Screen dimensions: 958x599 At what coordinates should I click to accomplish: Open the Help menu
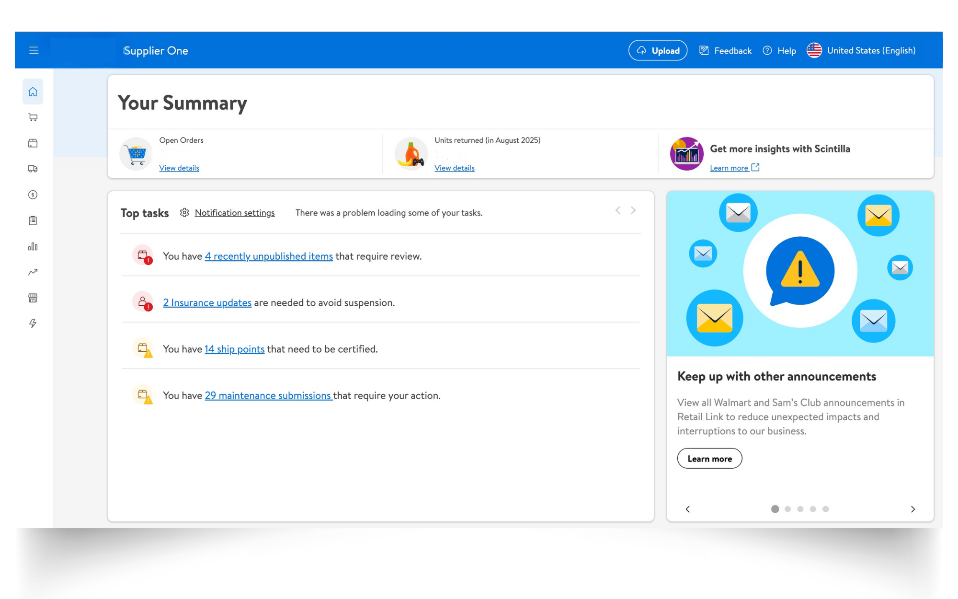(x=779, y=50)
